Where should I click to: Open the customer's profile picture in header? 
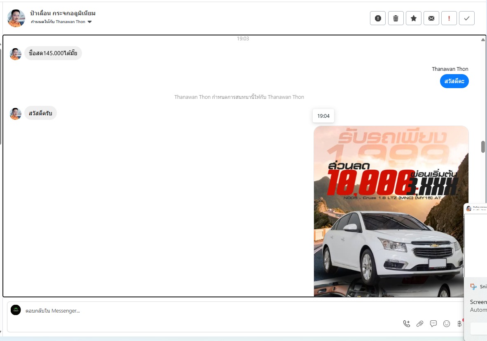pyautogui.click(x=16, y=18)
